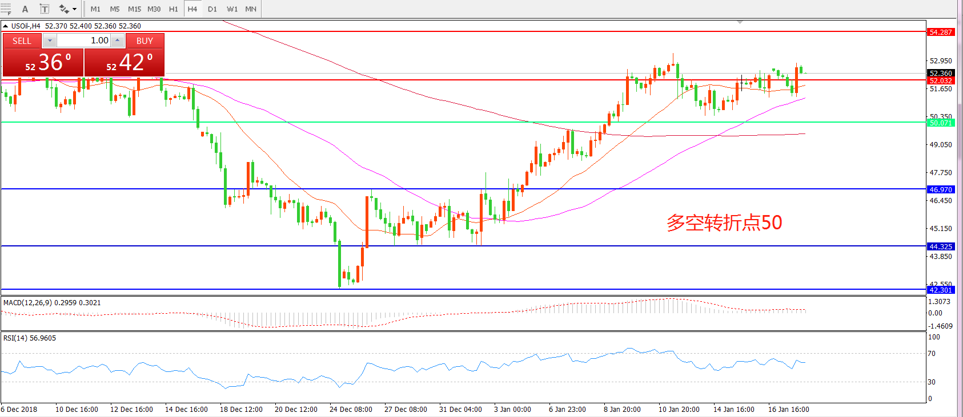
Task: Collapse the one-click trading panel triangle
Action: point(5,26)
